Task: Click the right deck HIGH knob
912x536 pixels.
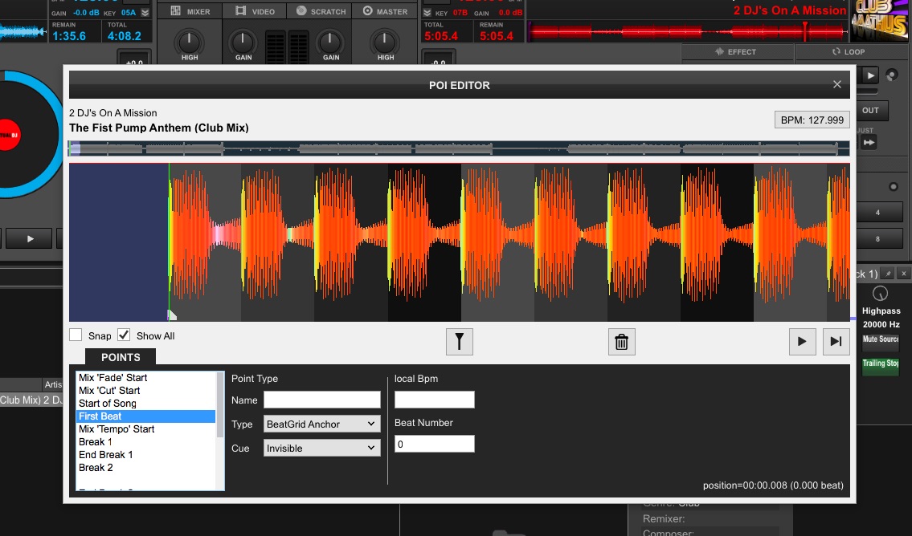Action: [384, 42]
